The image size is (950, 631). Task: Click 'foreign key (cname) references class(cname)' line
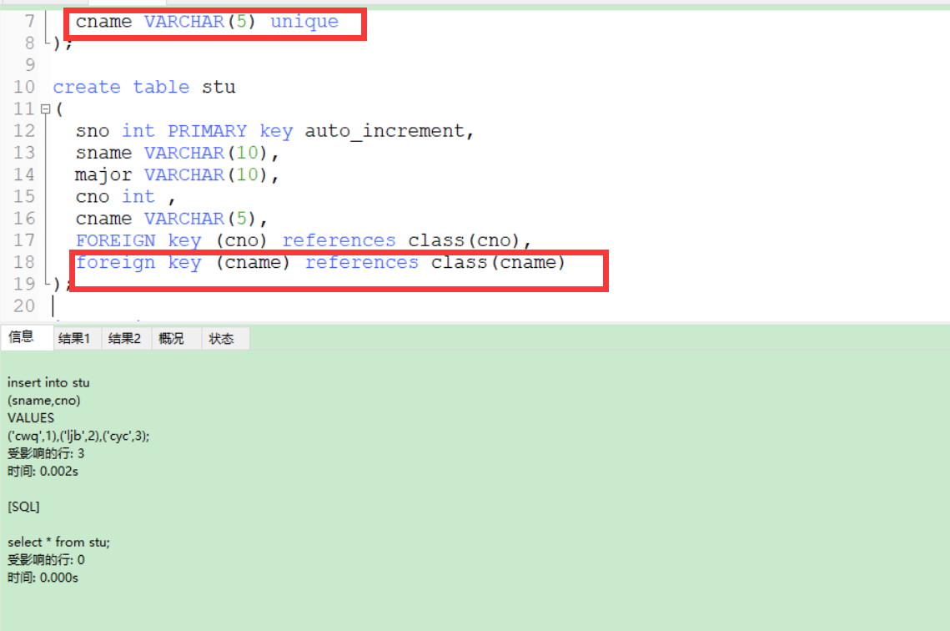(x=320, y=262)
